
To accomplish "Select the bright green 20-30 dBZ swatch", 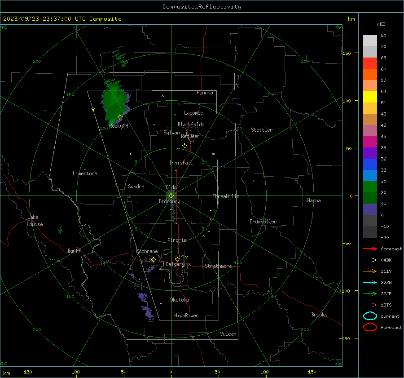I will point(370,187).
